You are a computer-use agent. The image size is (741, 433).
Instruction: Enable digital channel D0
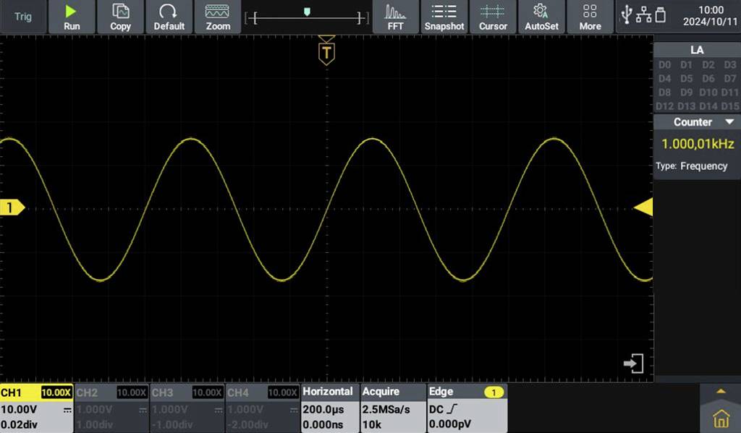(664, 64)
